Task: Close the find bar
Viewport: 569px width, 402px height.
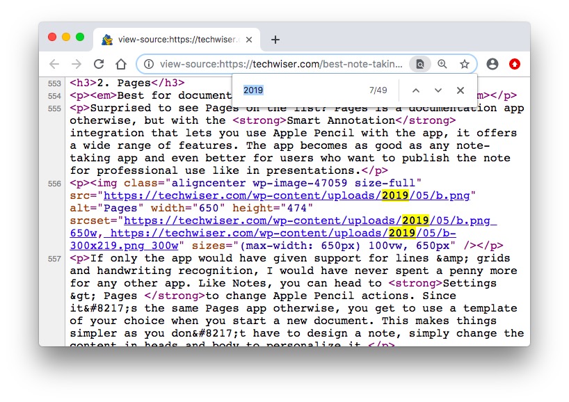Action: point(460,90)
